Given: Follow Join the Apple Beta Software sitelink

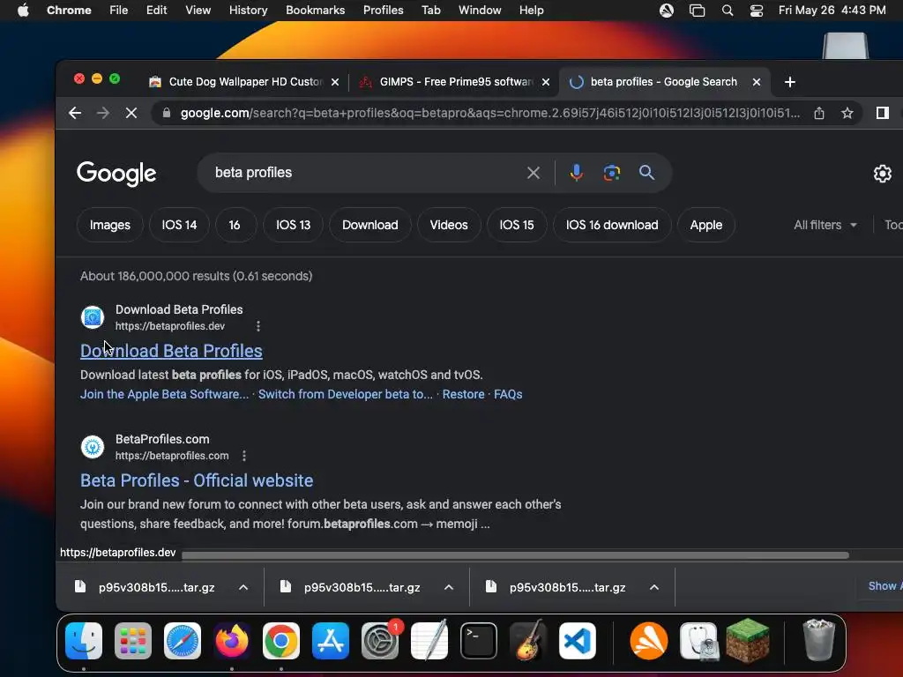Looking at the screenshot, I should pos(164,394).
